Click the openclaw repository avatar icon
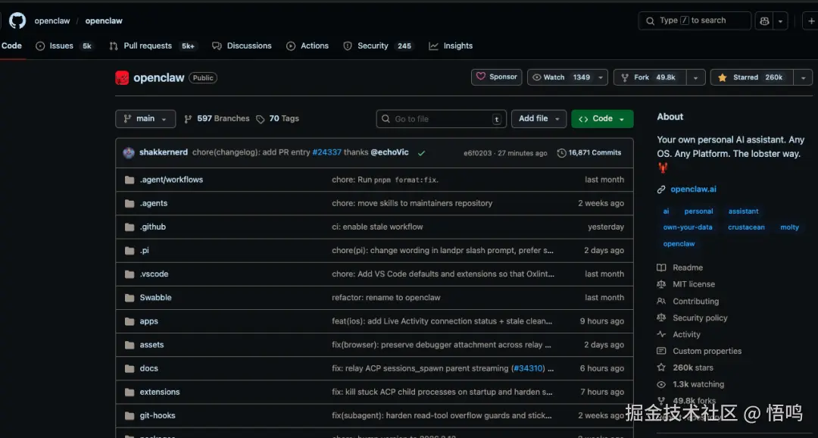This screenshot has height=438, width=818. tap(122, 77)
